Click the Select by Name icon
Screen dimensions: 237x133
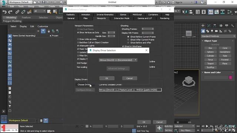click(55, 12)
